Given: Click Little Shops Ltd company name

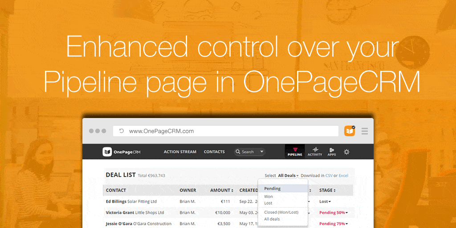Looking at the screenshot, I should tap(150, 212).
